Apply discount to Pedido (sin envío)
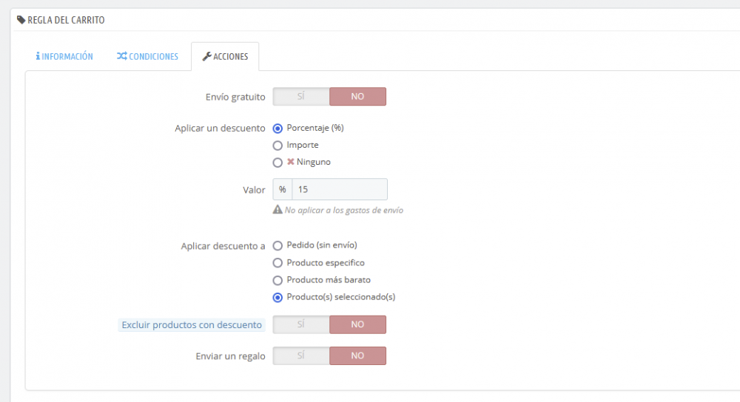The image size is (740, 402). pos(278,245)
